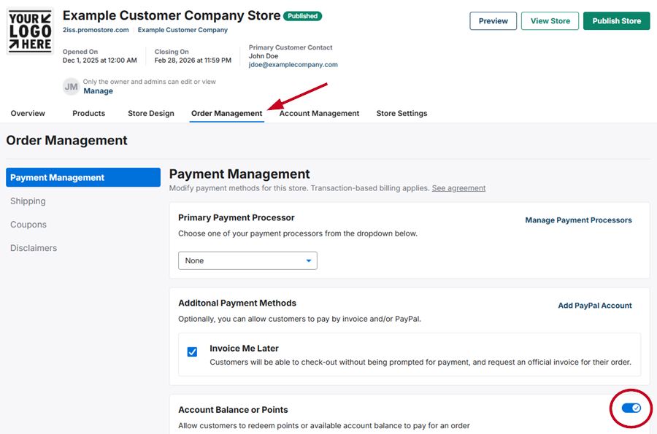Open the See agreement link
The image size is (657, 434).
tap(458, 188)
